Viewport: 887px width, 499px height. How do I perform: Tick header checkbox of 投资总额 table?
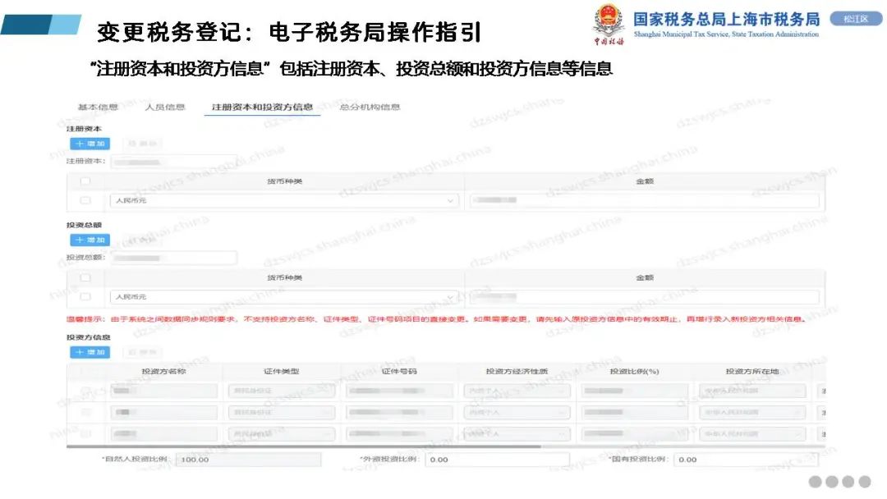coord(85,277)
